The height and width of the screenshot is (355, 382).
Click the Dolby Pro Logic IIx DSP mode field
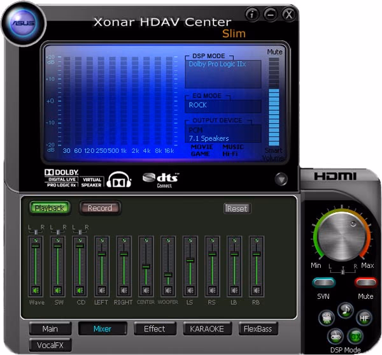point(223,74)
